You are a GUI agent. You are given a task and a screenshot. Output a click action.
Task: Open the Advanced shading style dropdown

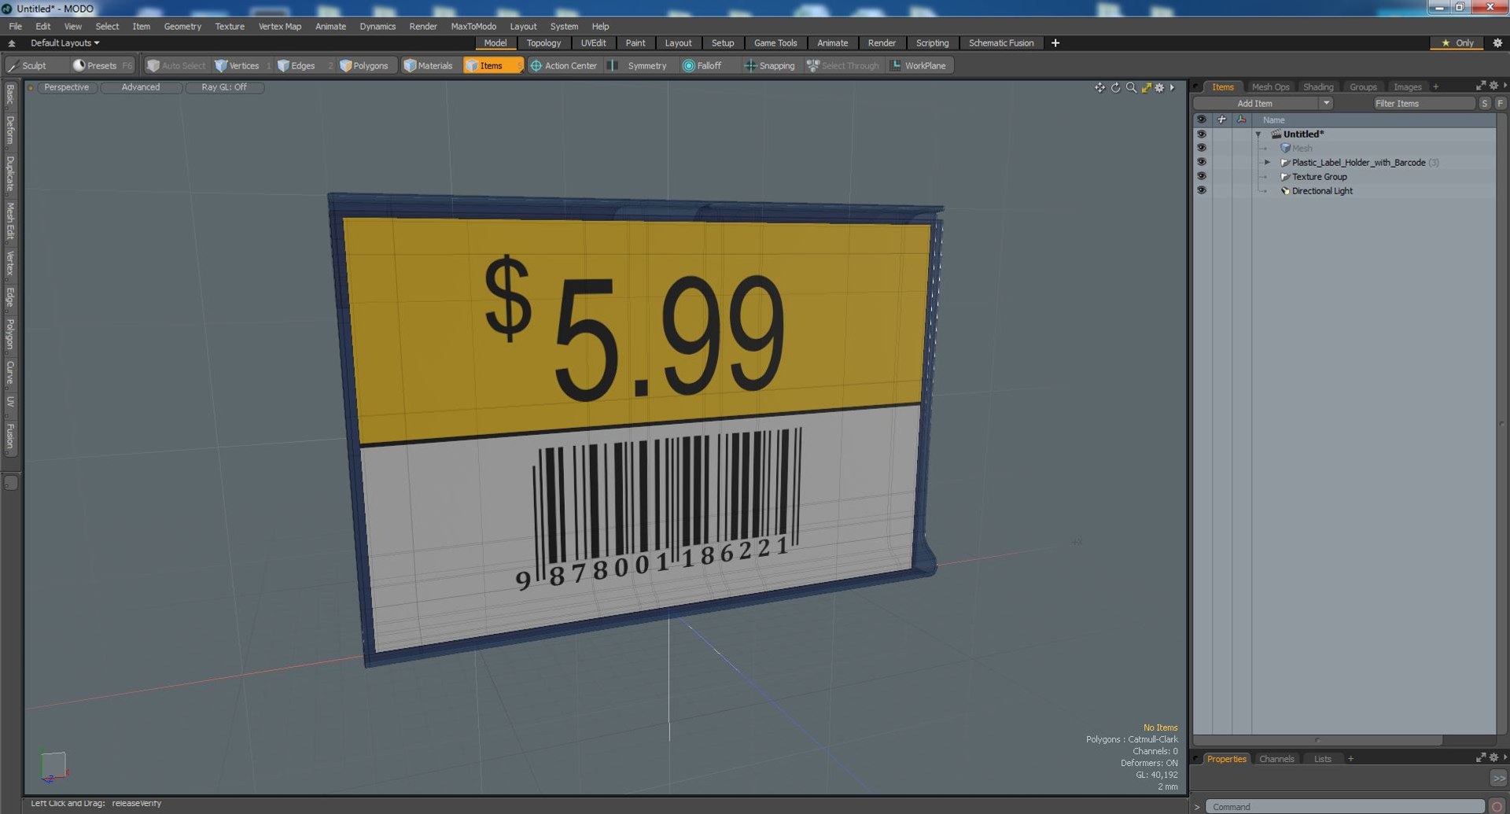pos(141,87)
